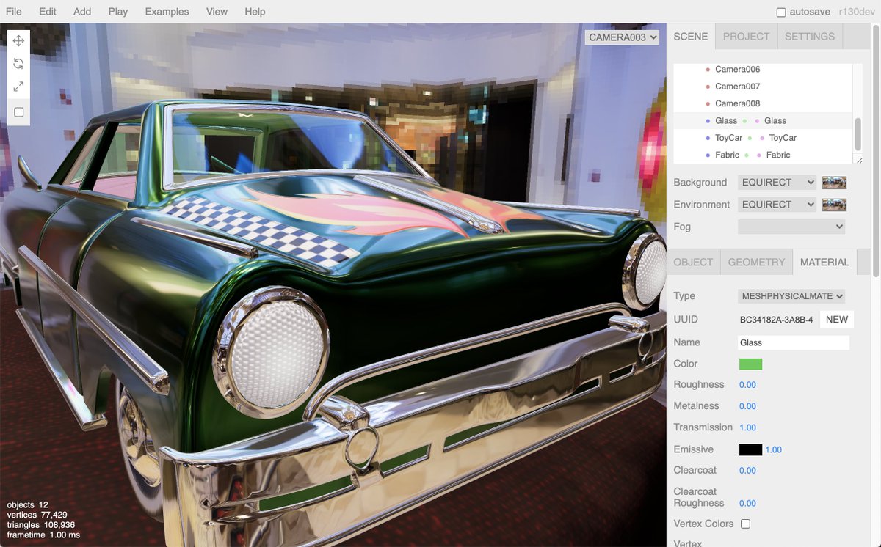Open the View menu

[x=217, y=12]
